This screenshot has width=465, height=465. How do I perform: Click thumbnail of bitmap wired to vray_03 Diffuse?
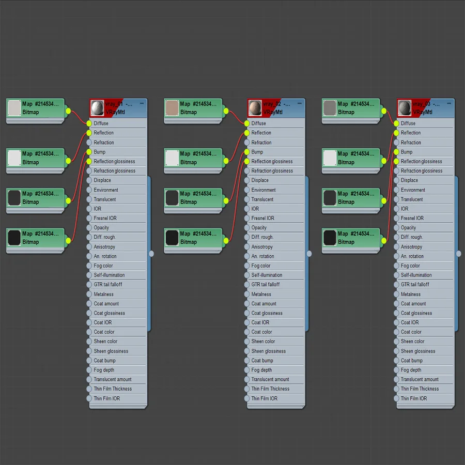click(x=330, y=107)
